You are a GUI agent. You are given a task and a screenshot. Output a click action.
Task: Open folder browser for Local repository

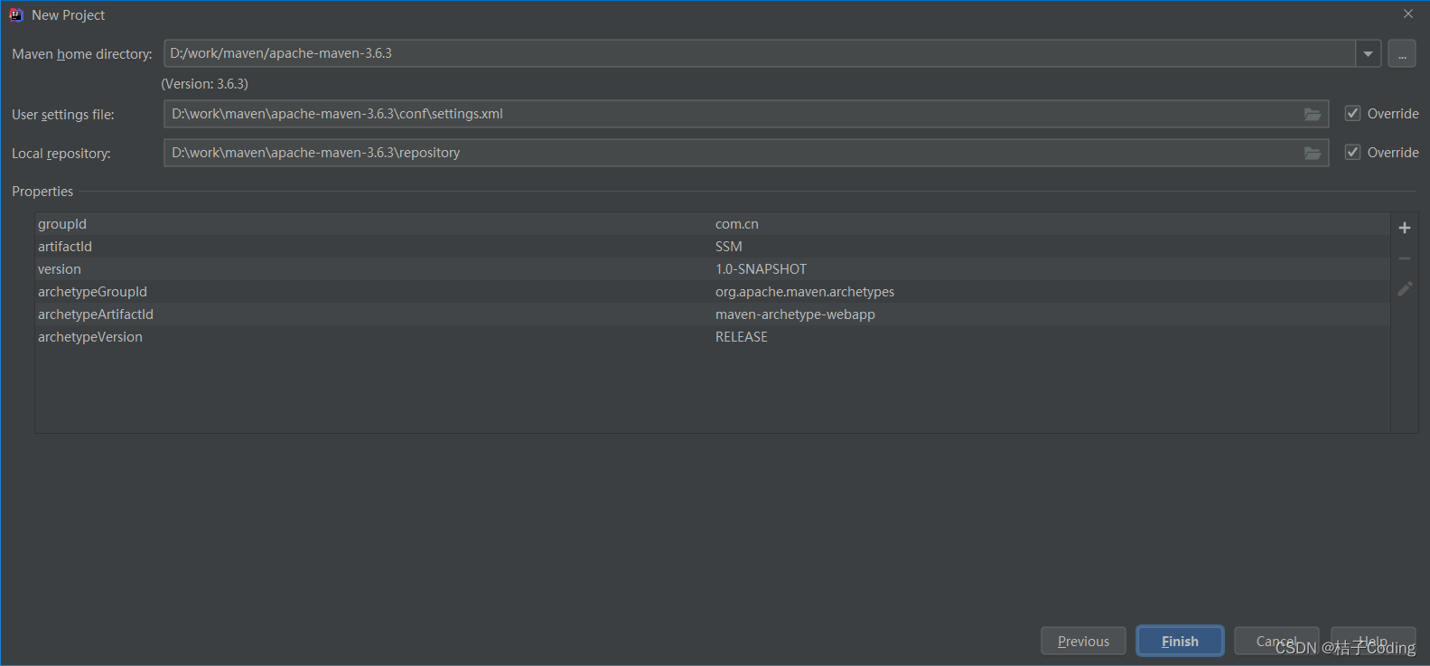coord(1313,153)
